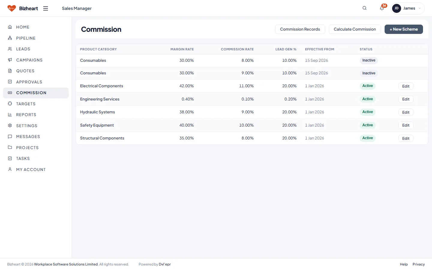Click the Bizheart heart logo icon

tap(12, 8)
